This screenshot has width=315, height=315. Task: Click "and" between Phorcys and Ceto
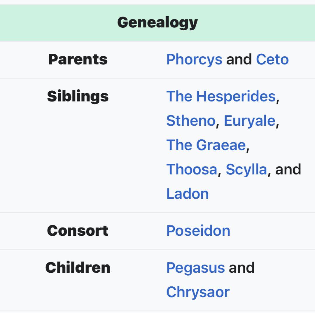click(239, 60)
